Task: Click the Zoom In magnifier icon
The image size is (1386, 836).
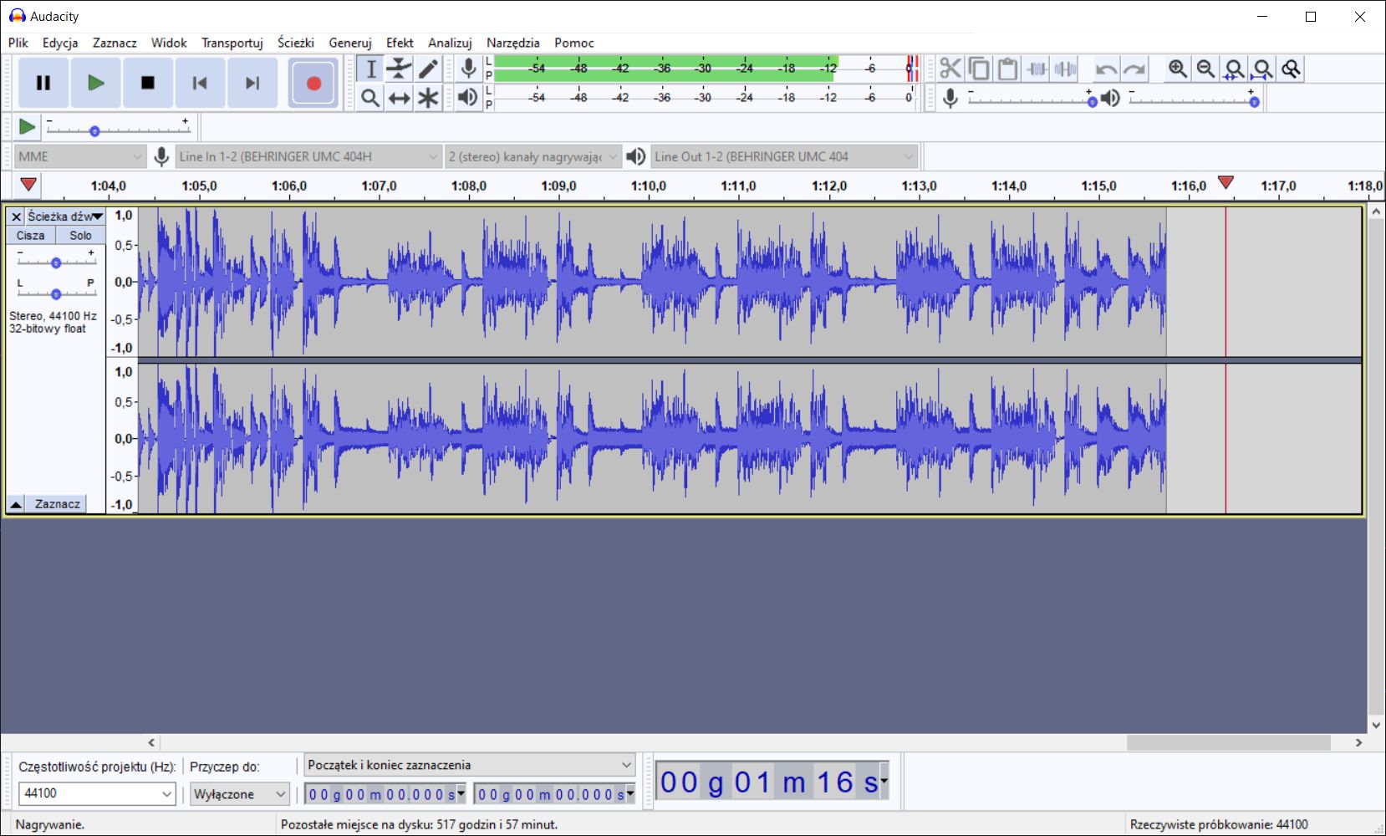Action: [x=1179, y=69]
